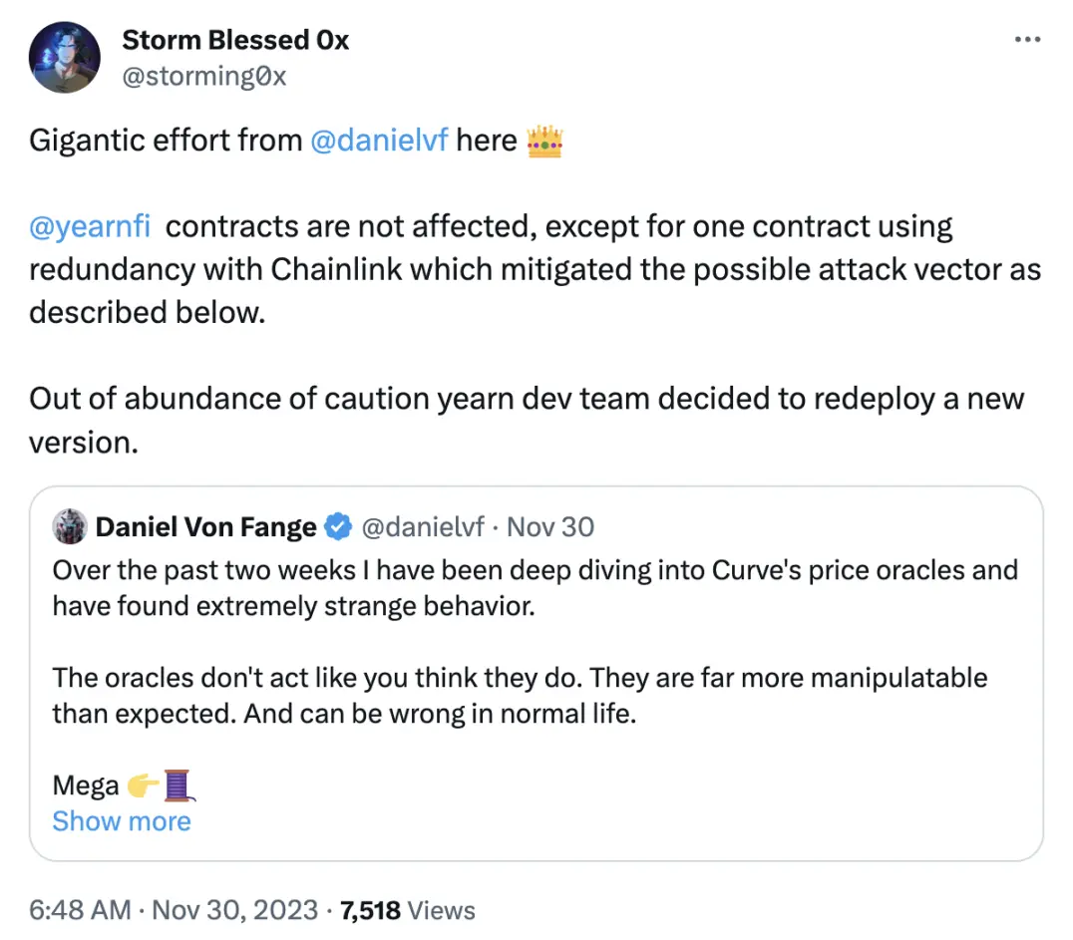Click the pointing hand emoji
The height and width of the screenshot is (940, 1073).
pos(144,785)
